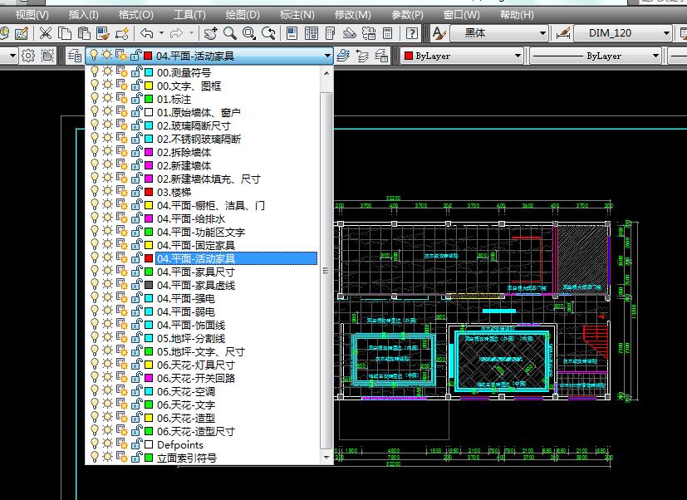The image size is (687, 500).
Task: Click the Undo arrow icon
Action: [146, 33]
